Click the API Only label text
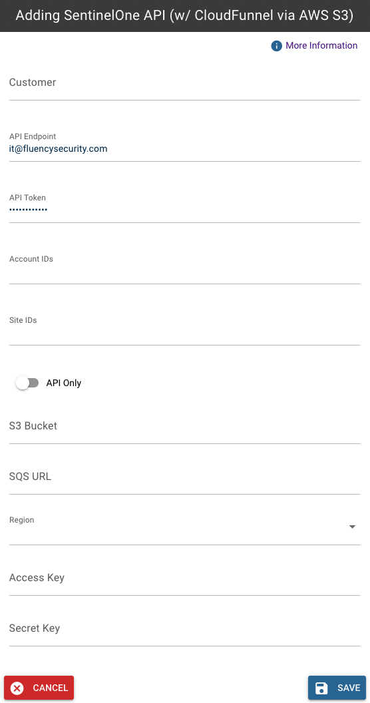Screen dimensions: 370x703 (x=64, y=383)
